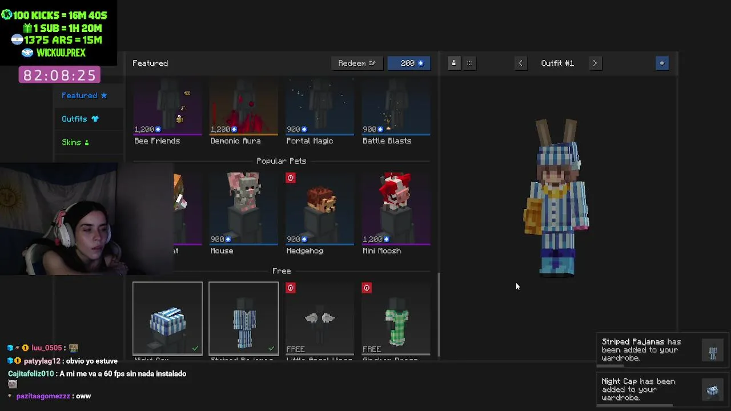The height and width of the screenshot is (411, 731).
Task: Click the coin icon on balance button
Action: (421, 63)
